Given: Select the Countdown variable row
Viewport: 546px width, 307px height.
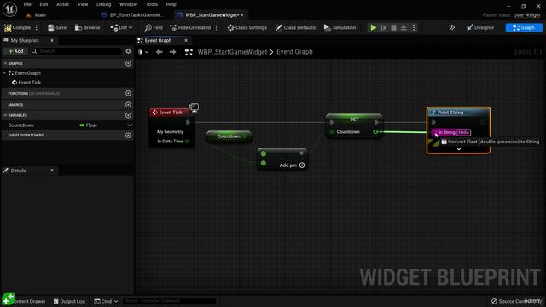Looking at the screenshot, I should [x=67, y=125].
